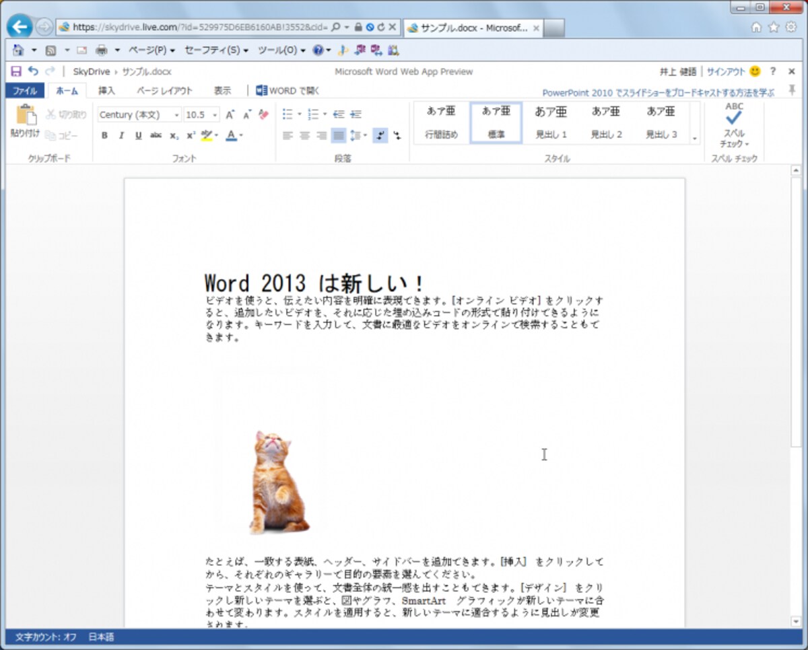Insert a numbered list
Viewport: 808px width, 650px height.
(313, 114)
